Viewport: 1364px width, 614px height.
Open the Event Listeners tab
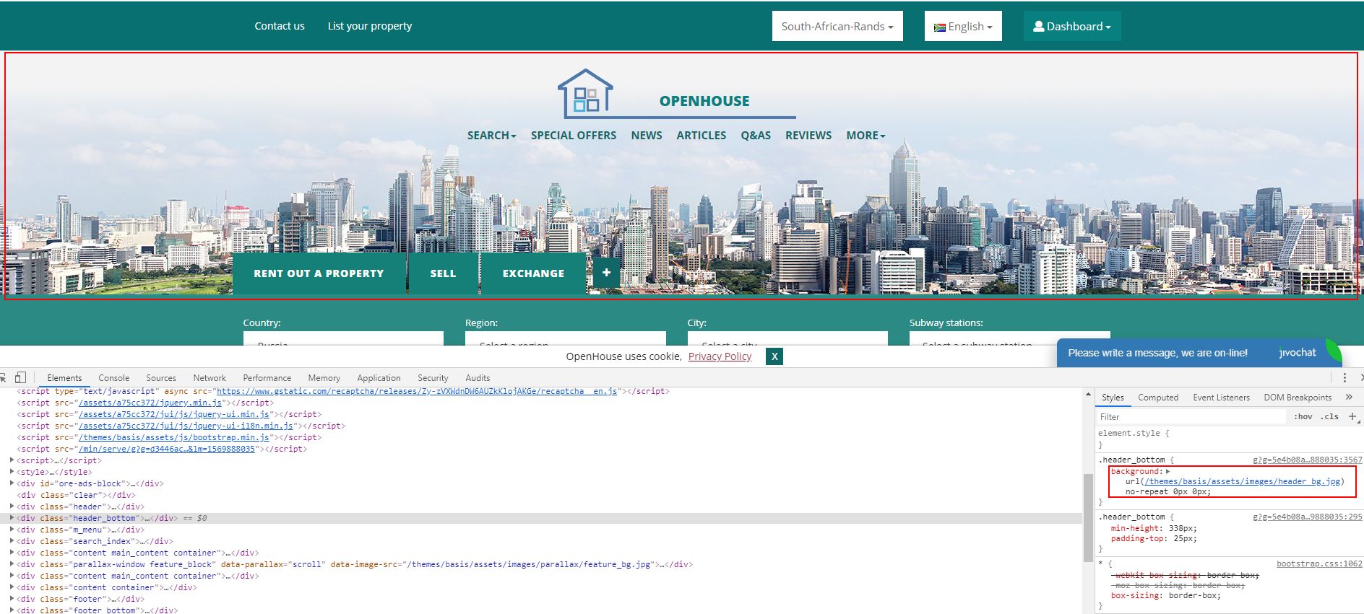pos(1221,397)
